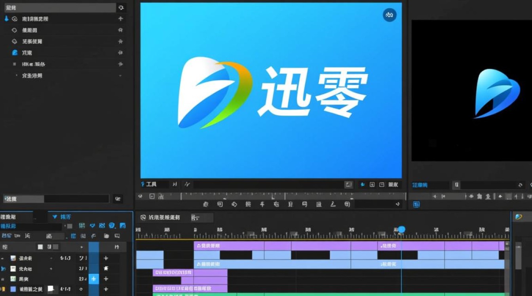Toggle the star on the blue page icon row
Screen dimensions: 532x296
(x=120, y=52)
